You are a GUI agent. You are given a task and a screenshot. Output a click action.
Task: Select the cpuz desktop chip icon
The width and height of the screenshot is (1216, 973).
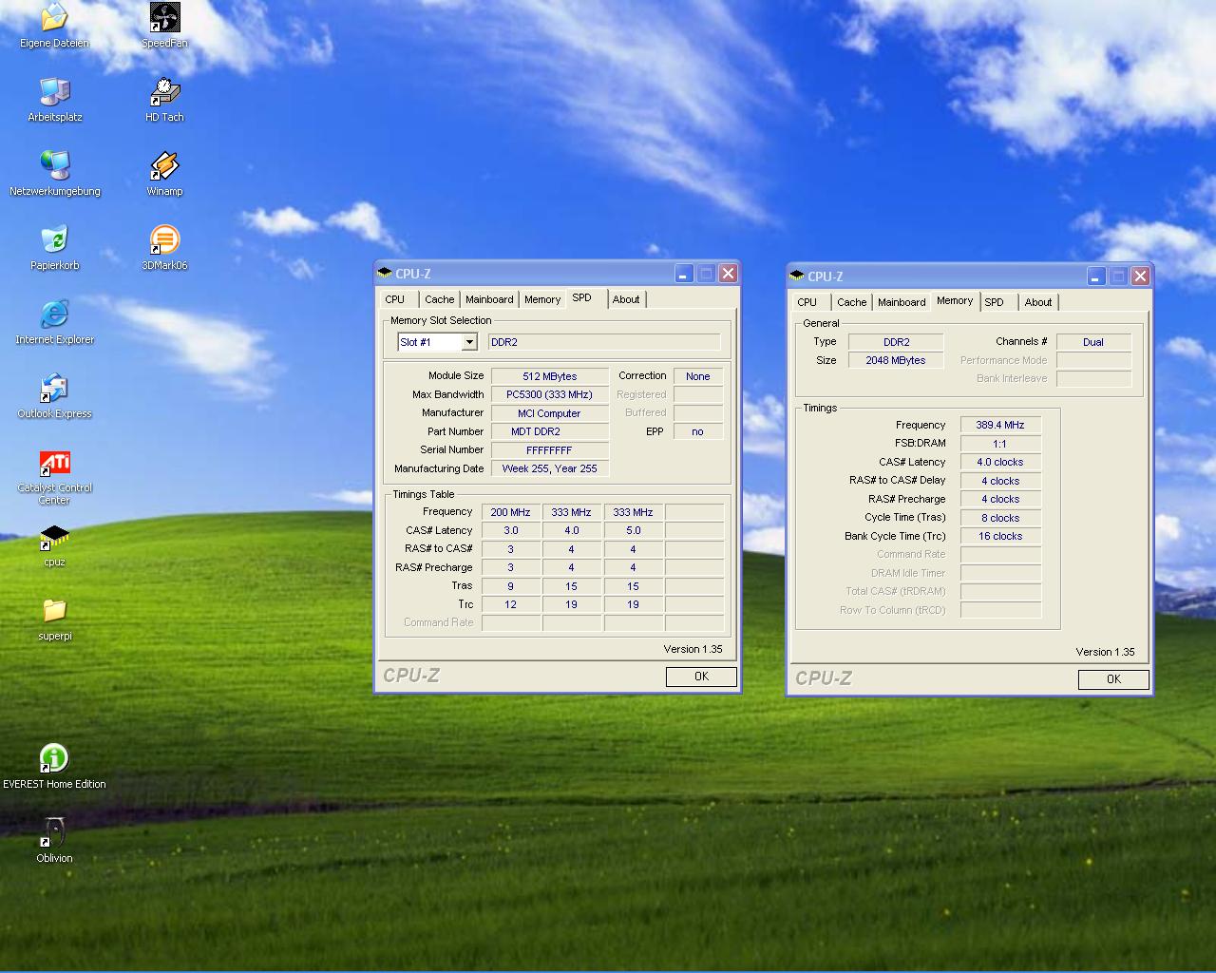pos(54,546)
